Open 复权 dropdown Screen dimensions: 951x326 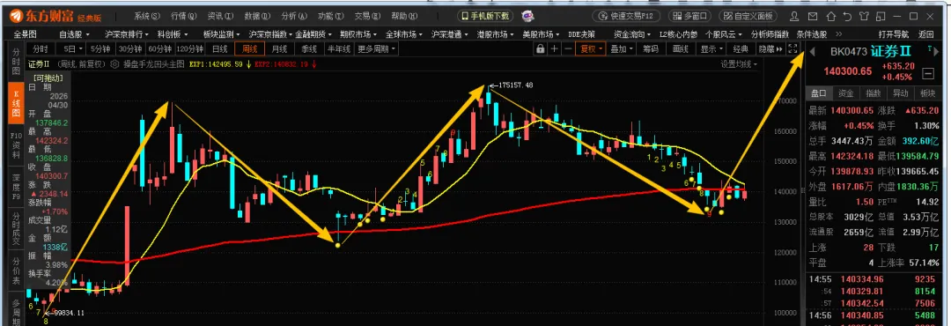coord(590,49)
